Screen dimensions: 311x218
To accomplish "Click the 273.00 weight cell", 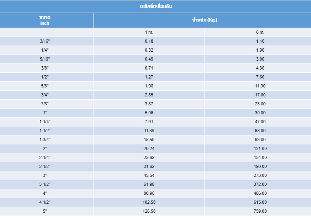I will click(x=260, y=175).
